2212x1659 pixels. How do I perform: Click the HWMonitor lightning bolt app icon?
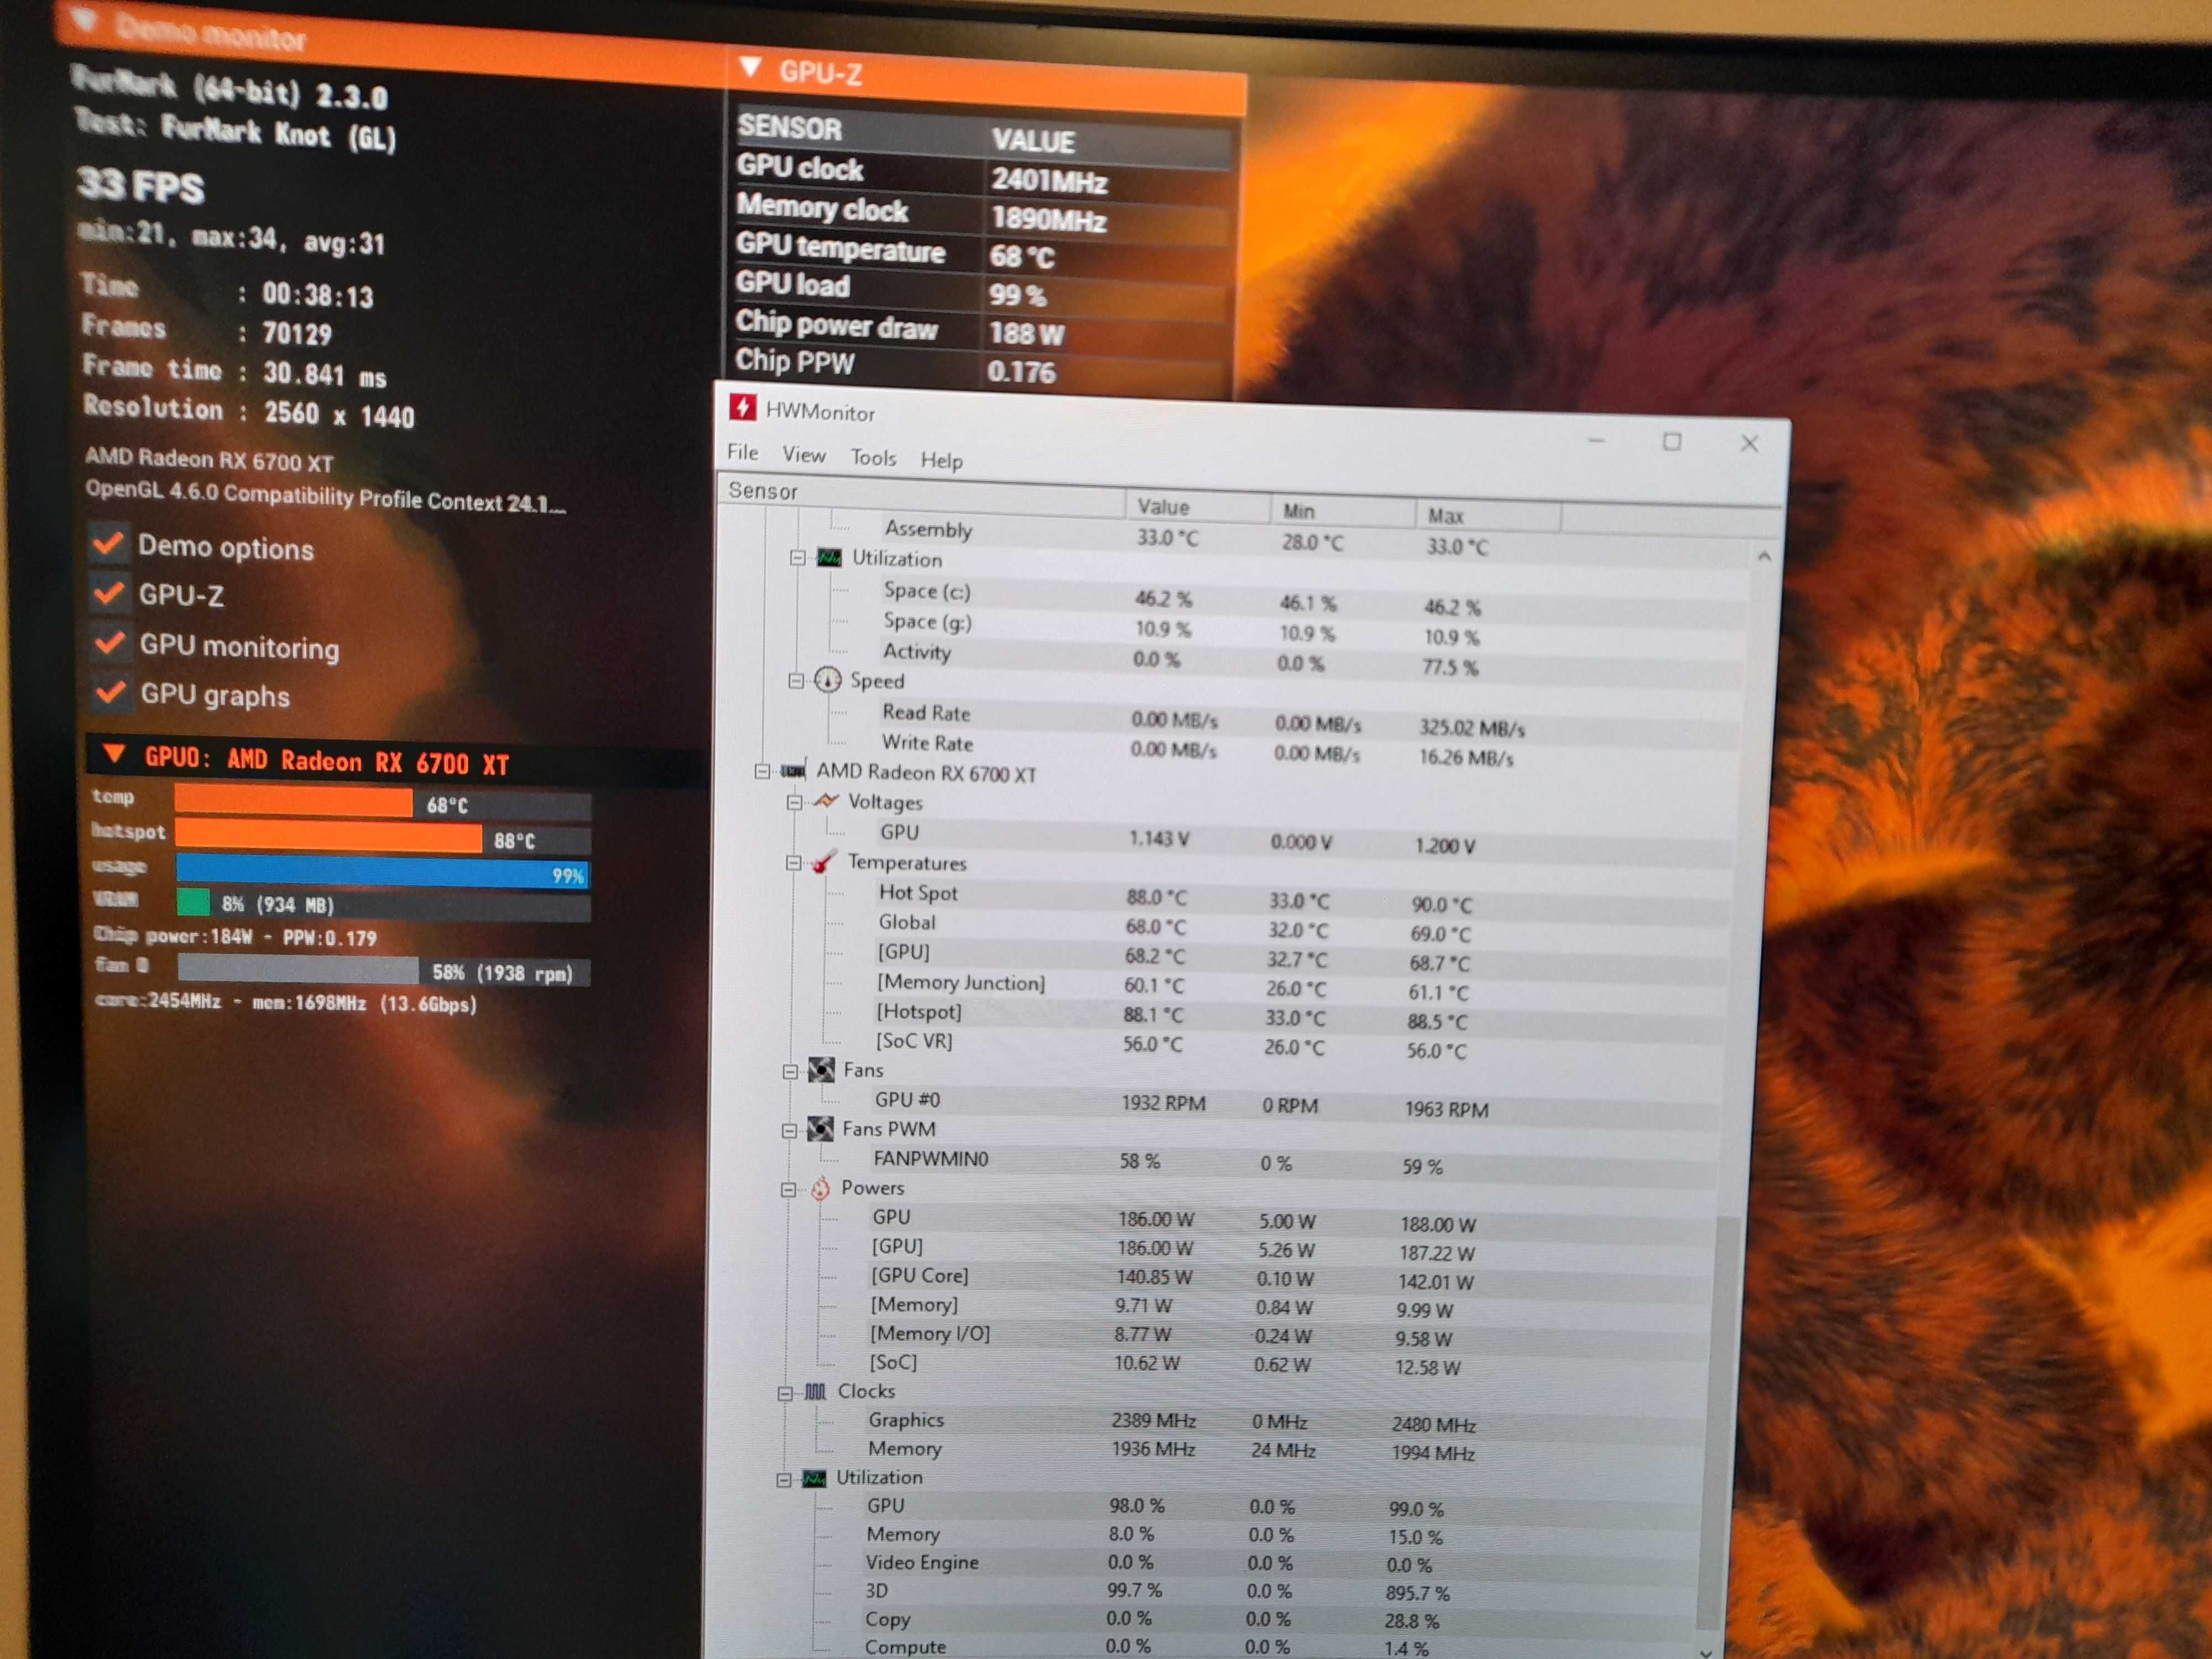743,407
